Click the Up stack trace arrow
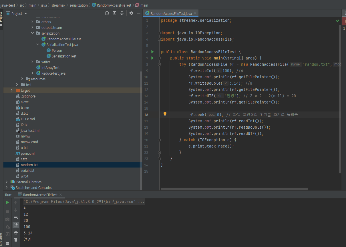346x247 pixels. click(x=16, y=203)
